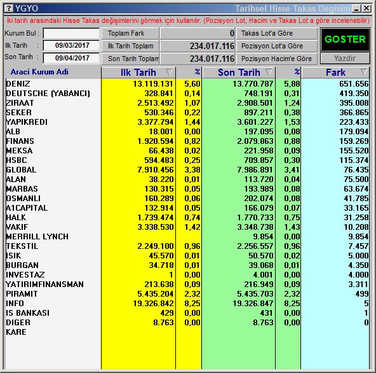Click the Ilk Tarih date field

click(72, 45)
